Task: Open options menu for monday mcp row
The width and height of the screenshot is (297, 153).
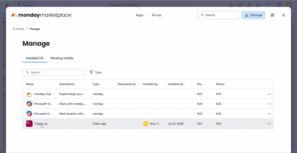Action: 269,94
